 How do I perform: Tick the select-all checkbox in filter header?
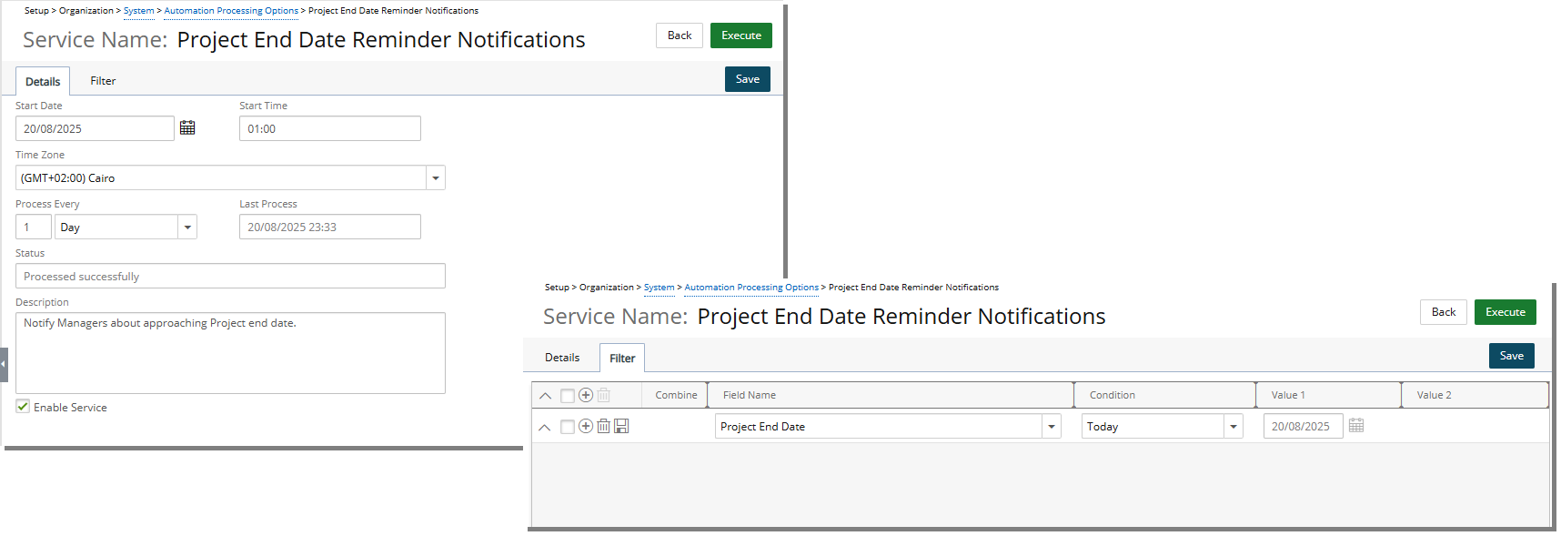pos(568,396)
